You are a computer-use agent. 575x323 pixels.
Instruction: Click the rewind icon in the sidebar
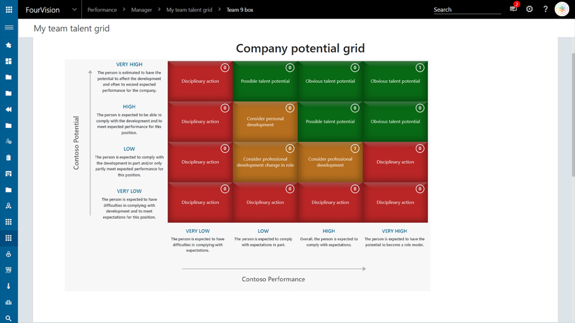coord(8,109)
